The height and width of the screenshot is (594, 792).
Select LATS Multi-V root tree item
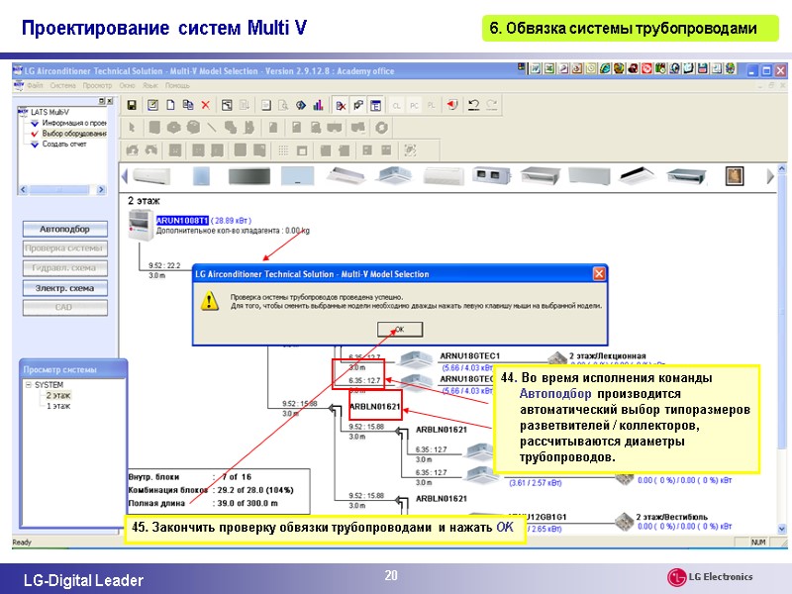click(49, 112)
